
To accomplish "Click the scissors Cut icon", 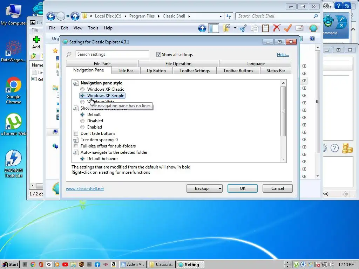I will coord(243,28).
